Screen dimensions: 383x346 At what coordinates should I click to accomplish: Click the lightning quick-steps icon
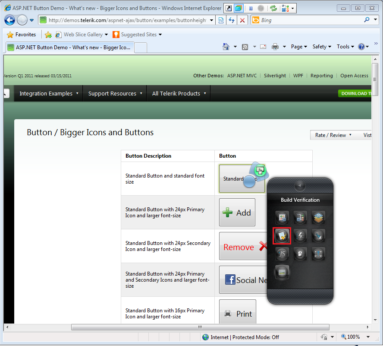tap(300, 236)
